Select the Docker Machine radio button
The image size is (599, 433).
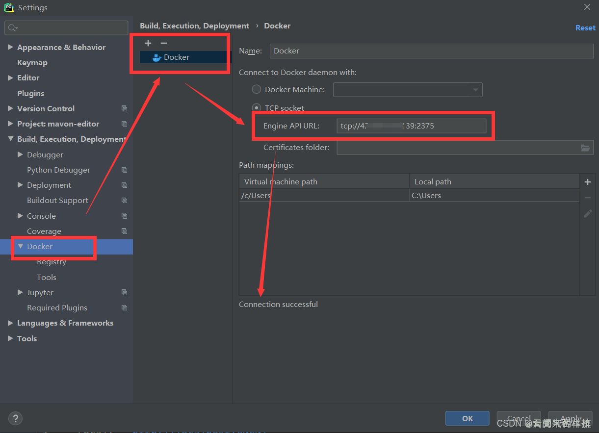(257, 90)
